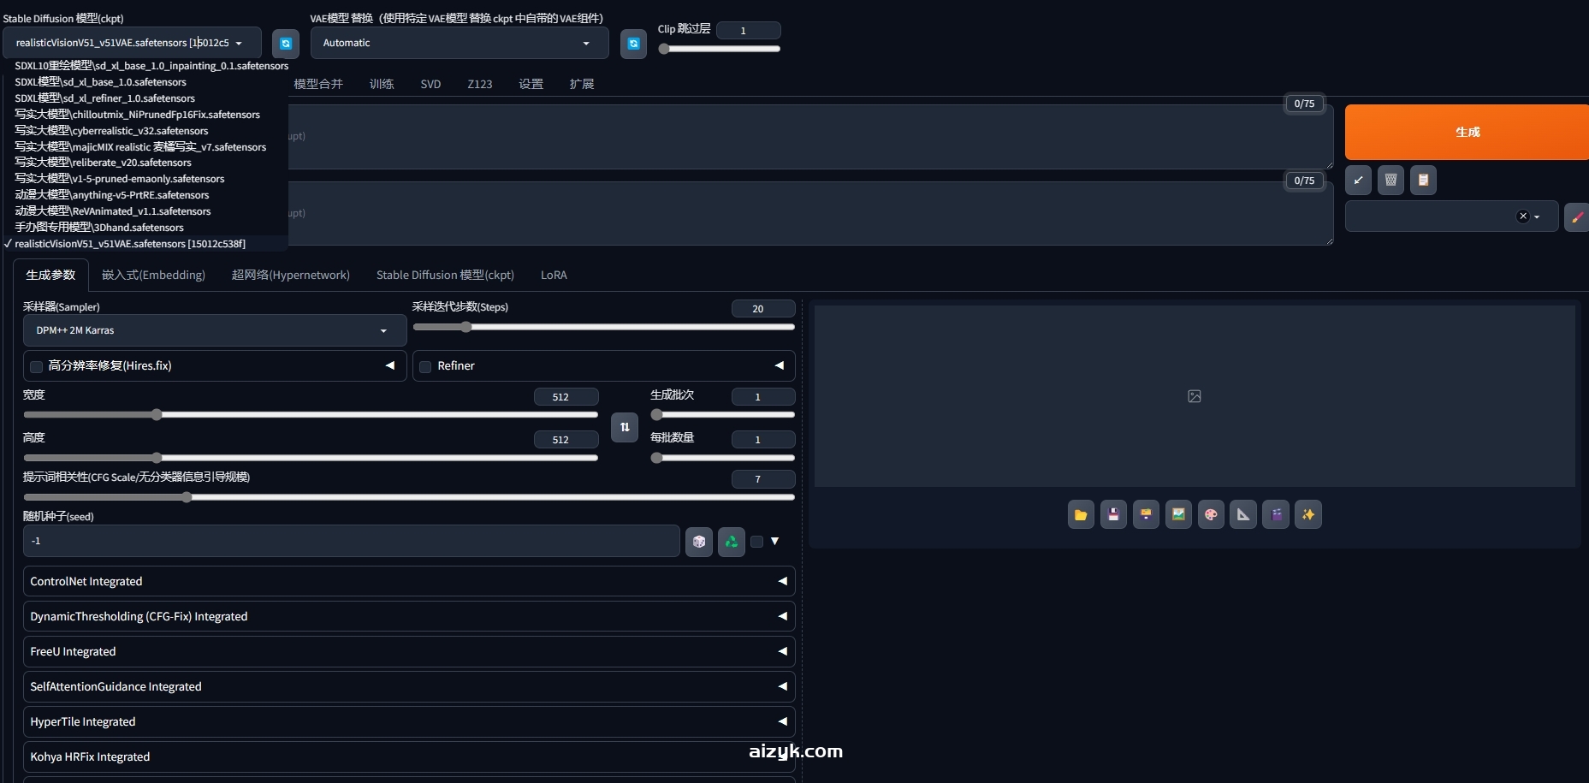Viewport: 1589px width, 783px height.
Task: Click the orange 生成 generate button
Action: tap(1467, 132)
